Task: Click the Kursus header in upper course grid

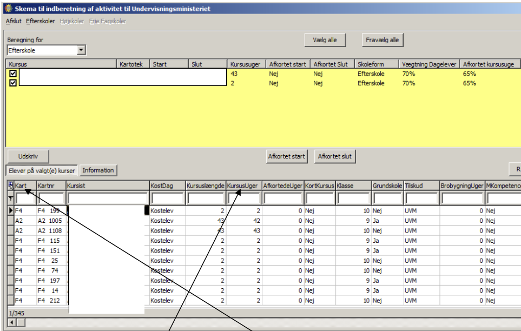Action: (61, 64)
